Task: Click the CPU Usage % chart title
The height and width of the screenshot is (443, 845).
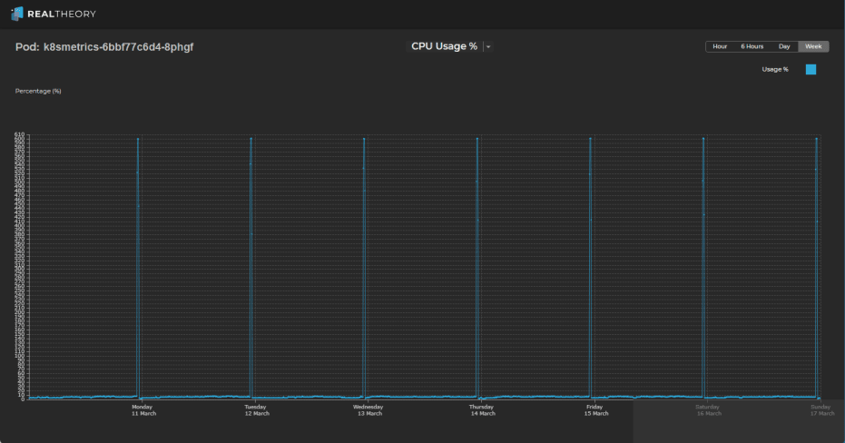Action: point(444,46)
